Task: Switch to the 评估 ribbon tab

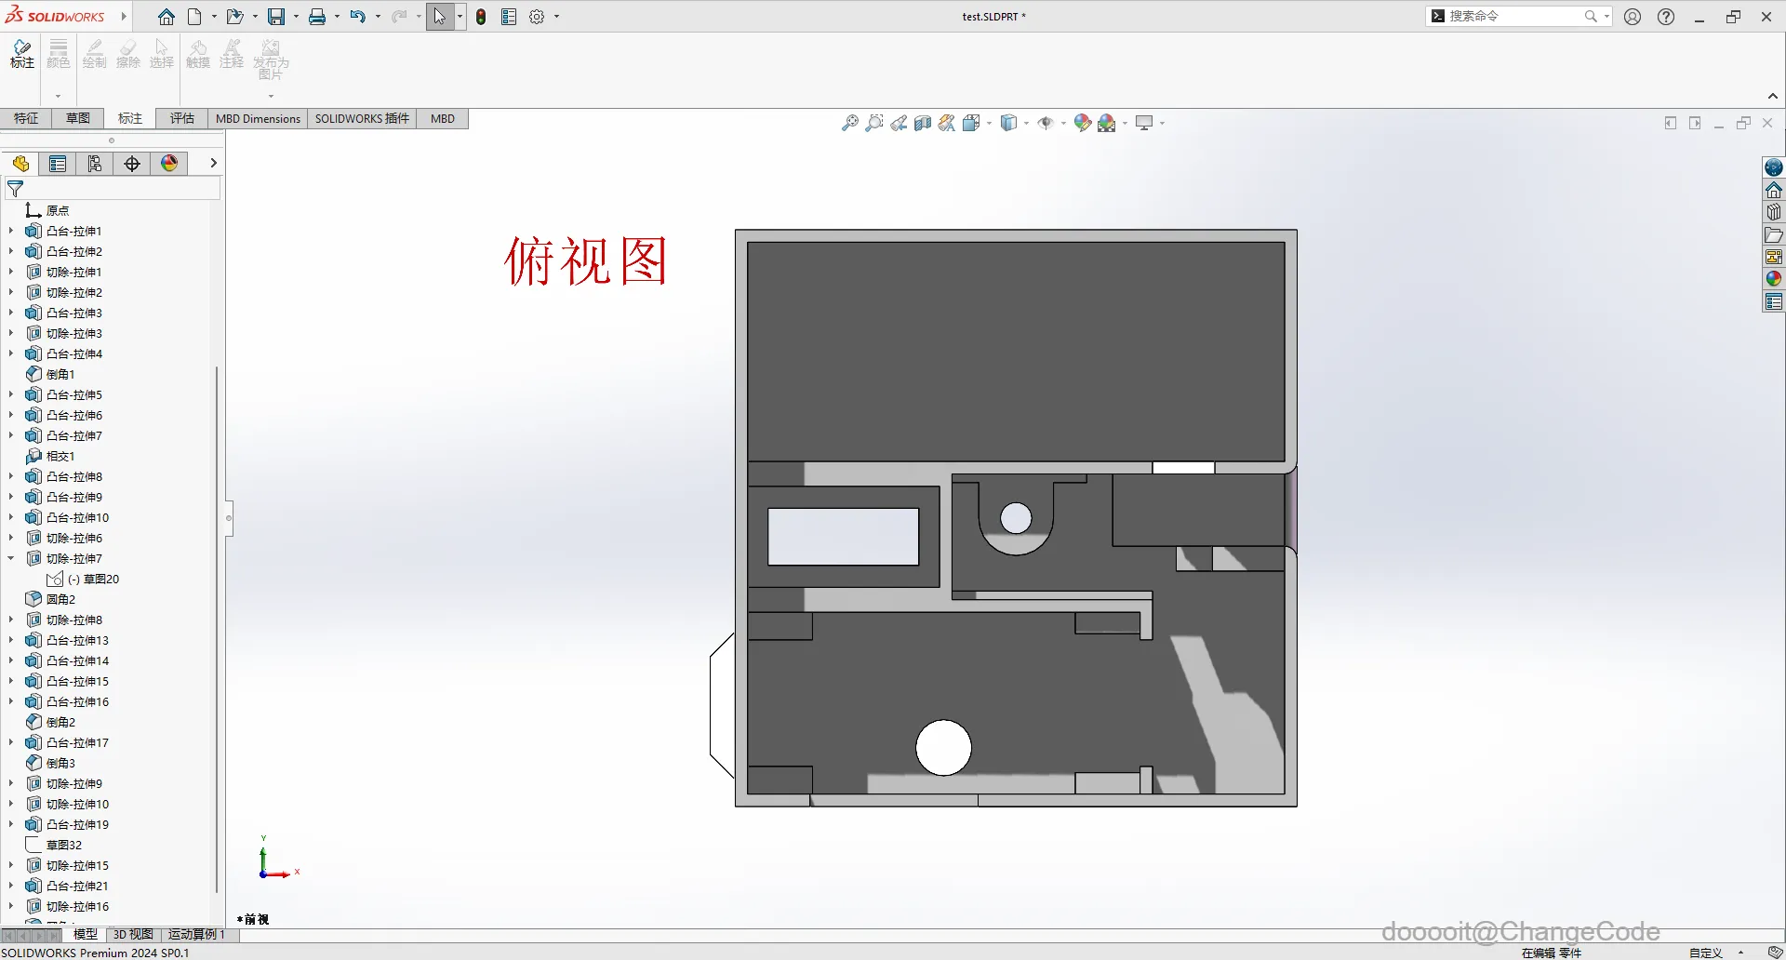Action: (x=182, y=118)
